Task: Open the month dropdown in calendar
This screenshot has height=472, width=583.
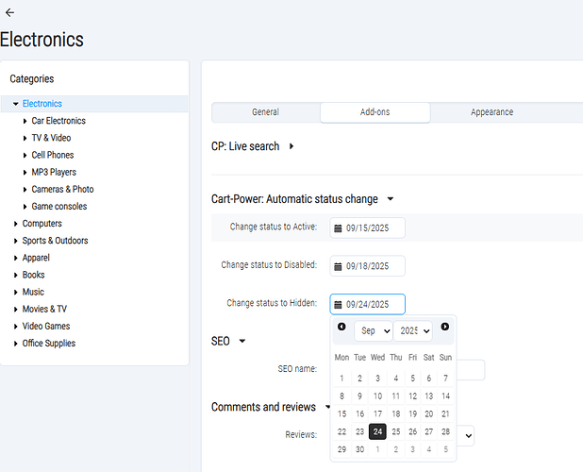Action: 373,331
